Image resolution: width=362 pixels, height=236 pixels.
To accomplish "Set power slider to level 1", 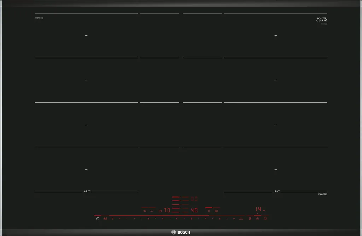I will coord(120,219).
